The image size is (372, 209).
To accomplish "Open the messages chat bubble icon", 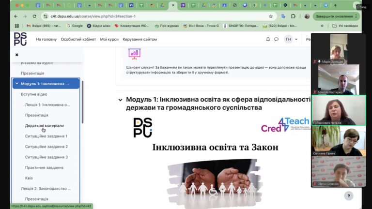I will tap(277, 39).
